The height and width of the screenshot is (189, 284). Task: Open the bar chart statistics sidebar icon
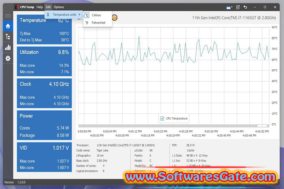(8, 48)
